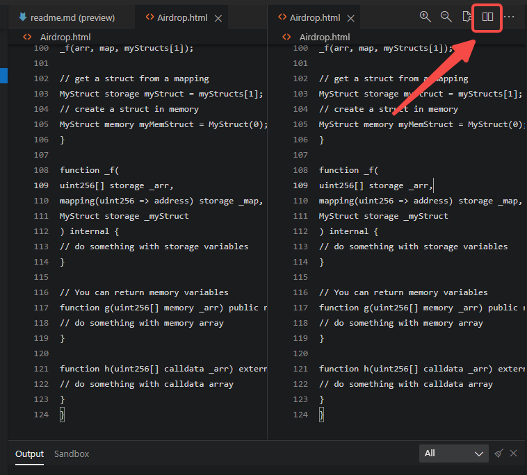527x475 pixels.
Task: Click '// create a struct in memory' in left pane
Action: 129,109
